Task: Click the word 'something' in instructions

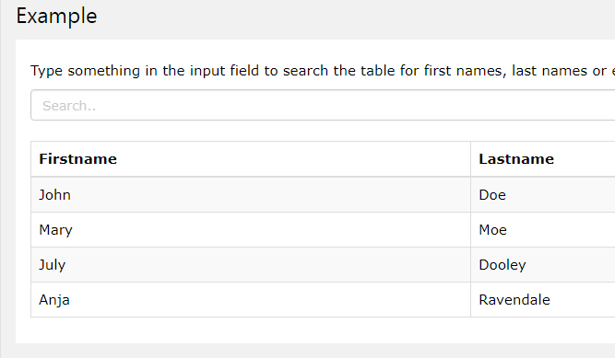Action: click(103, 71)
